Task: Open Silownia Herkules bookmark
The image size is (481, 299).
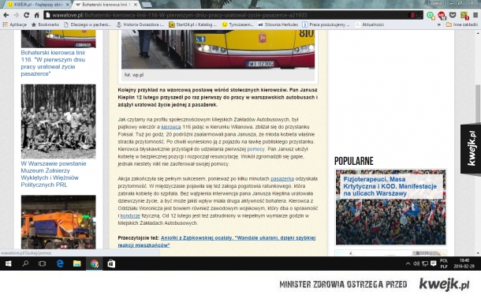Action: (278, 24)
